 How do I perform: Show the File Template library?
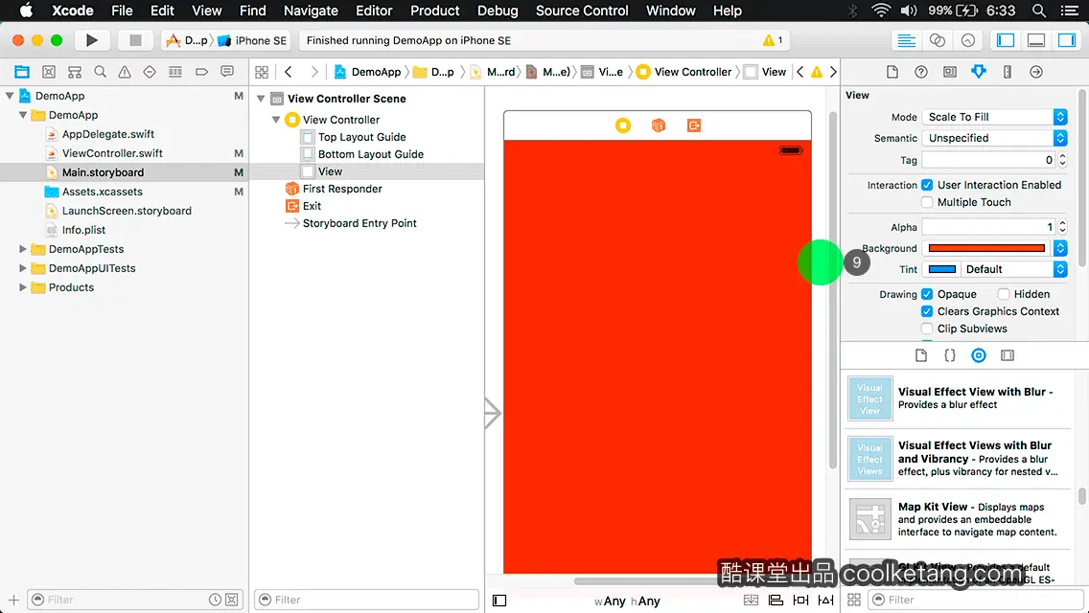tap(921, 355)
